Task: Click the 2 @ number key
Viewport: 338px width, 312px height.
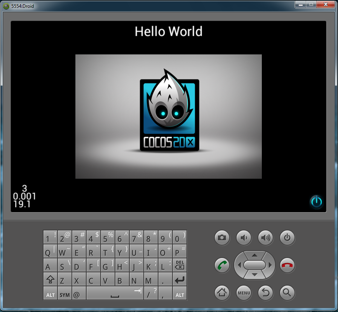Action: point(64,237)
